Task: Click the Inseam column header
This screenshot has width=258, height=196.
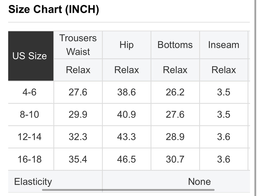Action: click(224, 45)
